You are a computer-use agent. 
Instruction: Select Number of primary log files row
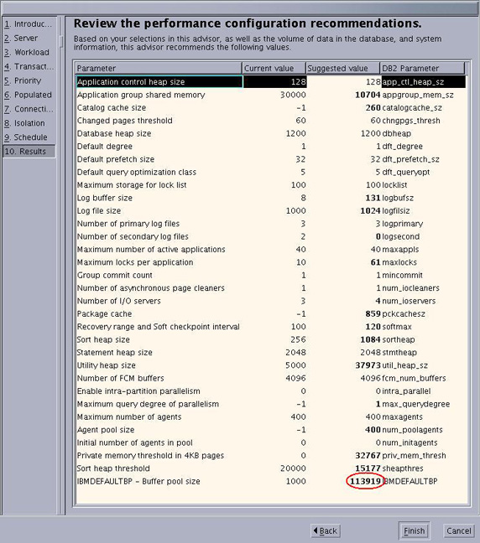[x=271, y=224]
